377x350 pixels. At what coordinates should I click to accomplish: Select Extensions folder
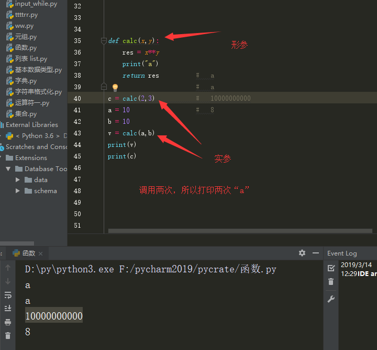point(31,158)
